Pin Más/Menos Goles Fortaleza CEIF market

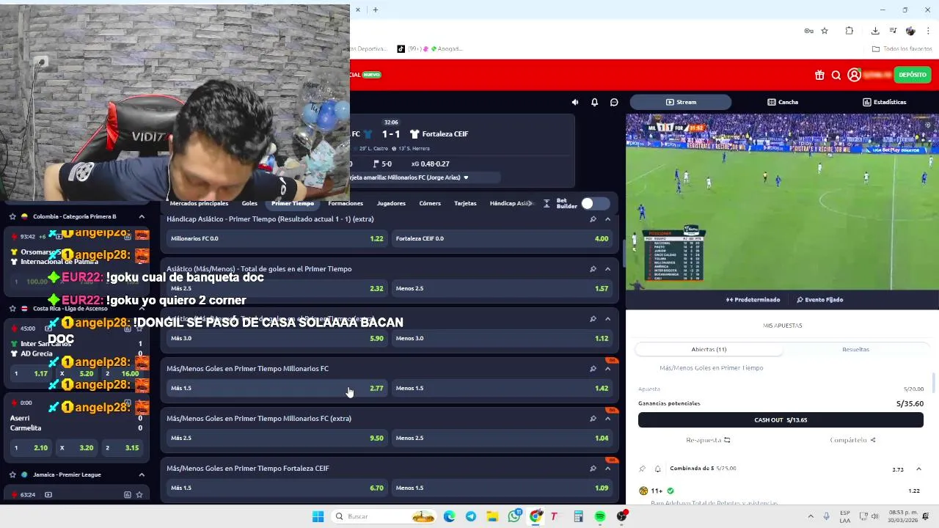click(593, 468)
